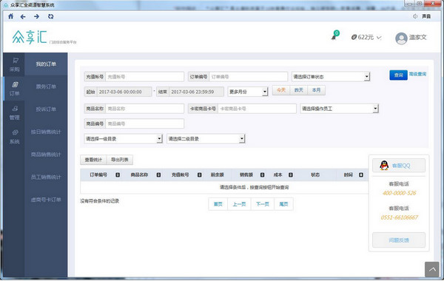Select 我的订单 in the submenu
Screen dimensions: 444x281
(46, 64)
